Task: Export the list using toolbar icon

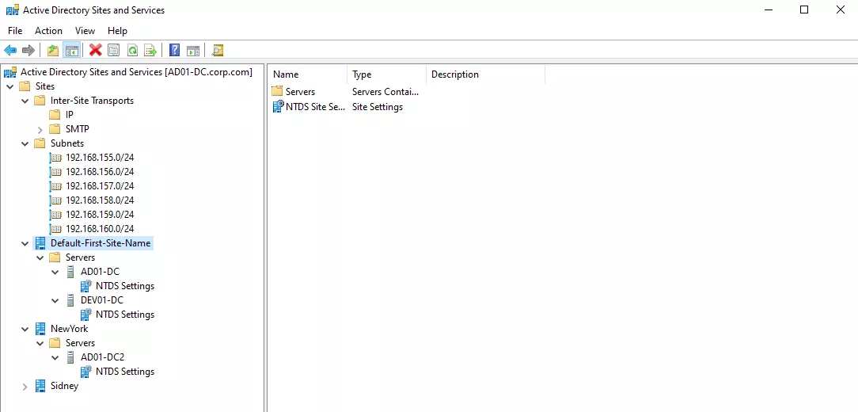Action: coord(150,51)
